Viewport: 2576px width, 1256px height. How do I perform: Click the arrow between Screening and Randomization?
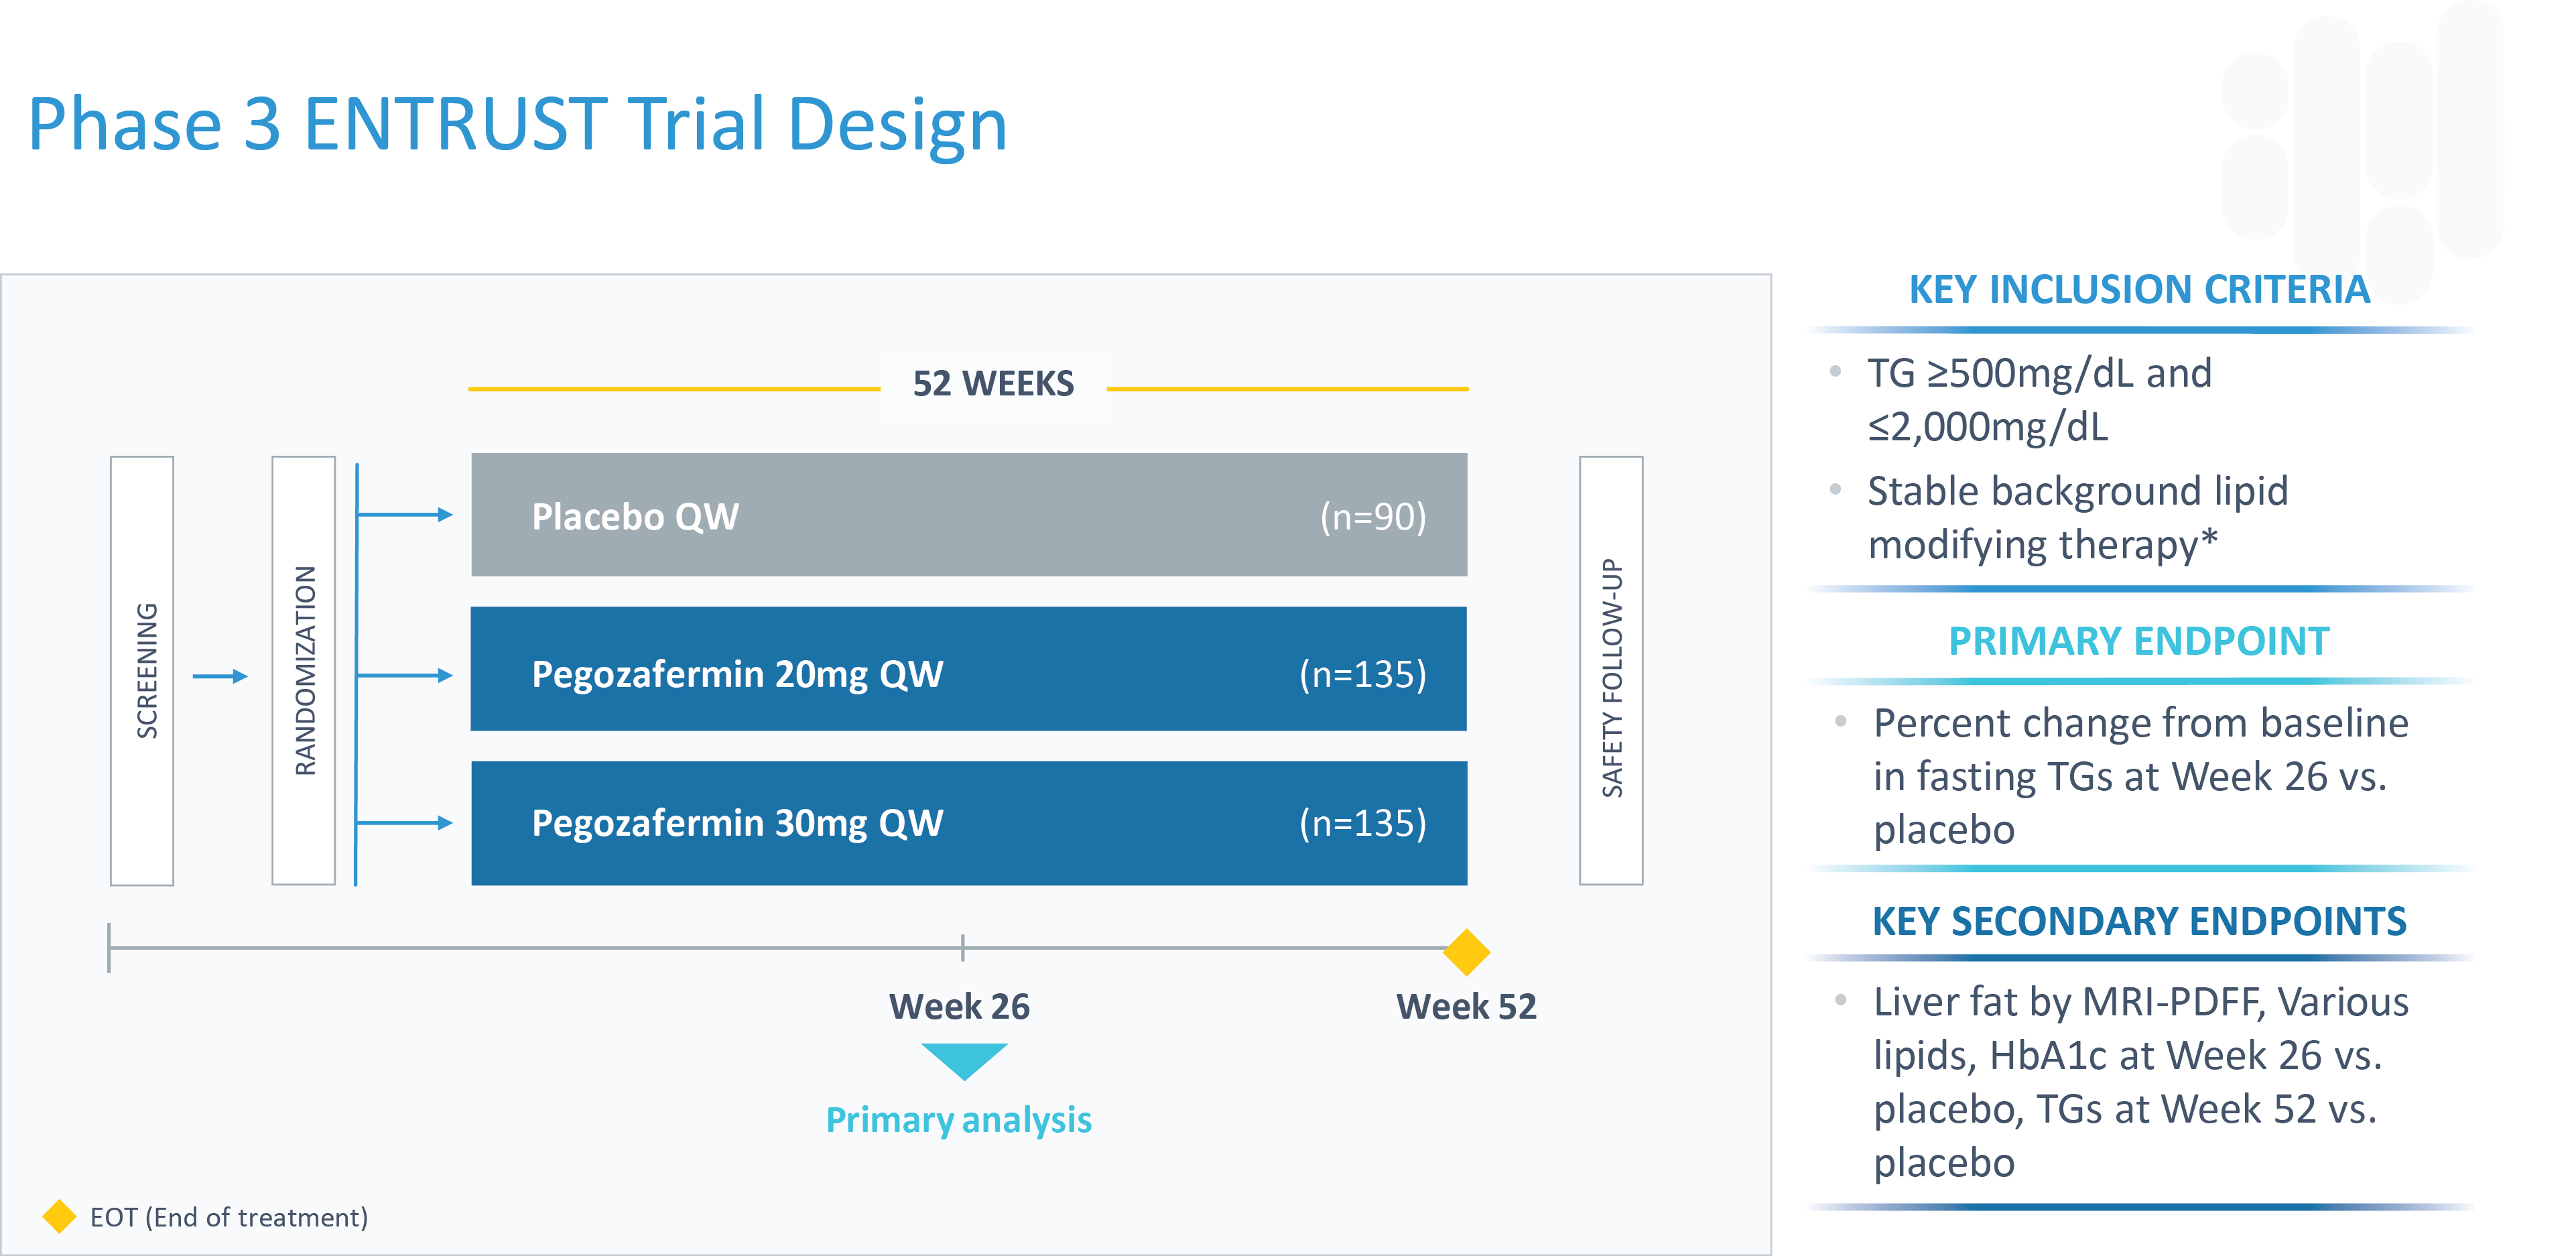(220, 676)
